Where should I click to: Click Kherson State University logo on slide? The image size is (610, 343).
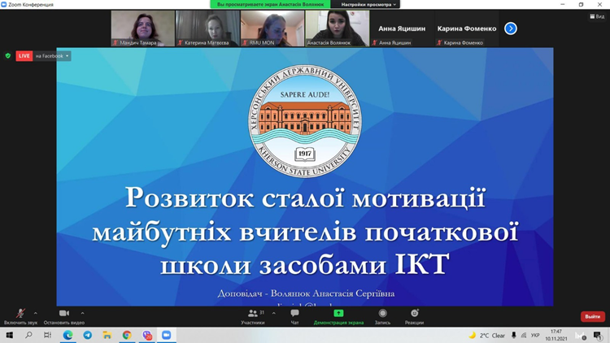pos(305,121)
